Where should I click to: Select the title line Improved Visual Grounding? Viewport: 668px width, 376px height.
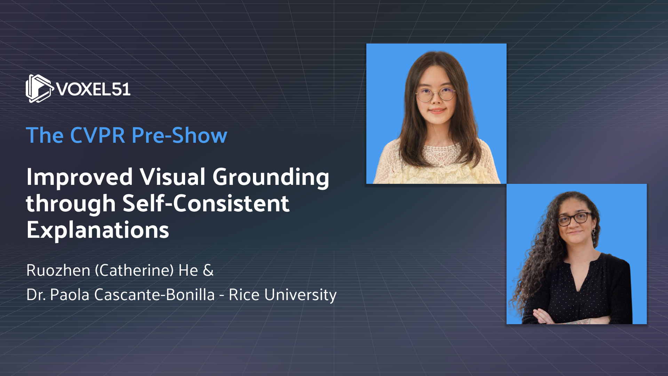[x=177, y=177]
